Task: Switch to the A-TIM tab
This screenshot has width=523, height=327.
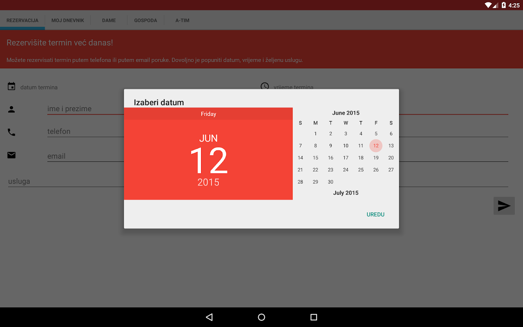Action: [183, 20]
